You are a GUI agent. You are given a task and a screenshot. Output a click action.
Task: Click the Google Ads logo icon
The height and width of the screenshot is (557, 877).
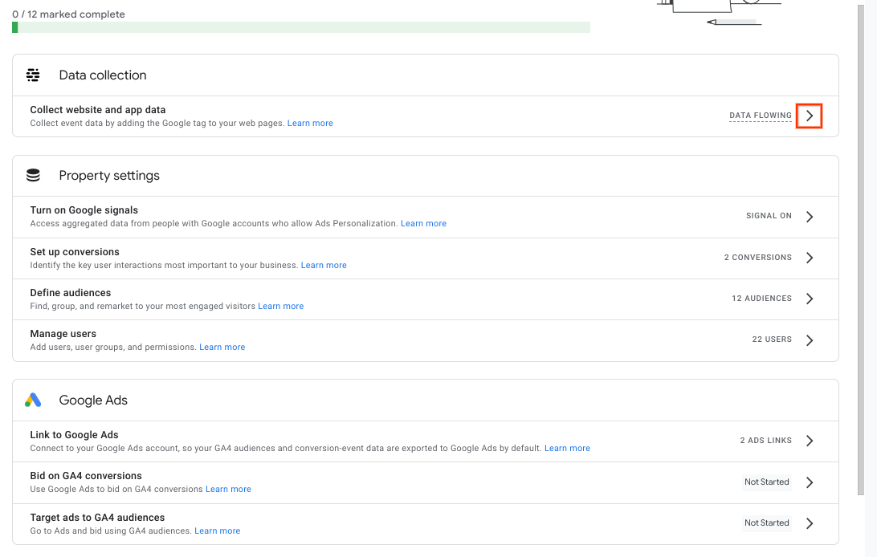pos(33,400)
